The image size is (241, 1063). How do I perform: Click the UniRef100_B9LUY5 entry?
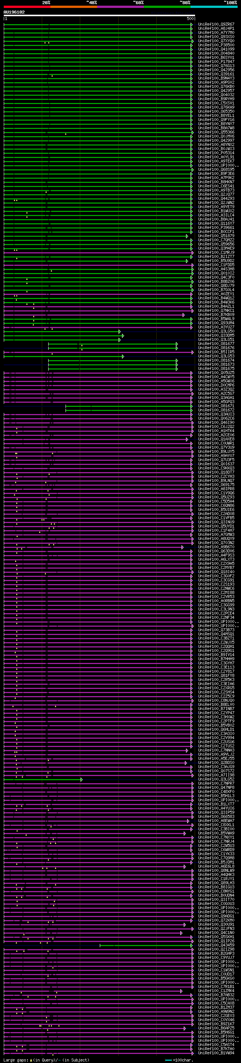click(216, 451)
